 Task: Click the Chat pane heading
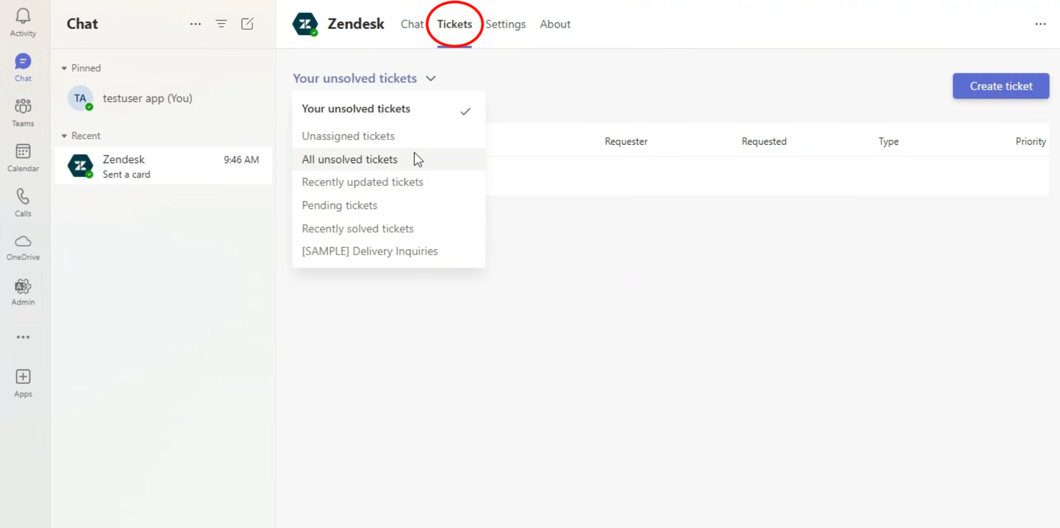(82, 24)
